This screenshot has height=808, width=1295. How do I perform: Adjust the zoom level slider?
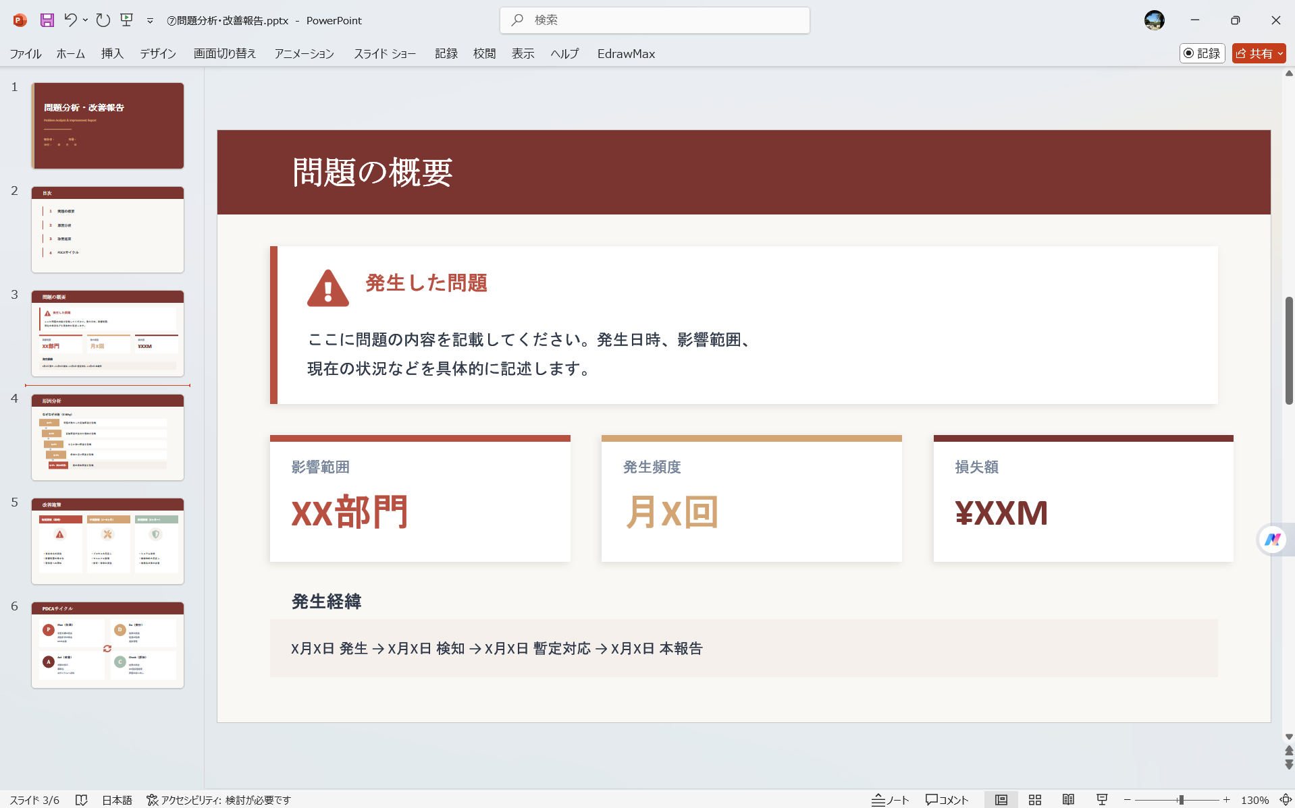[x=1180, y=800]
